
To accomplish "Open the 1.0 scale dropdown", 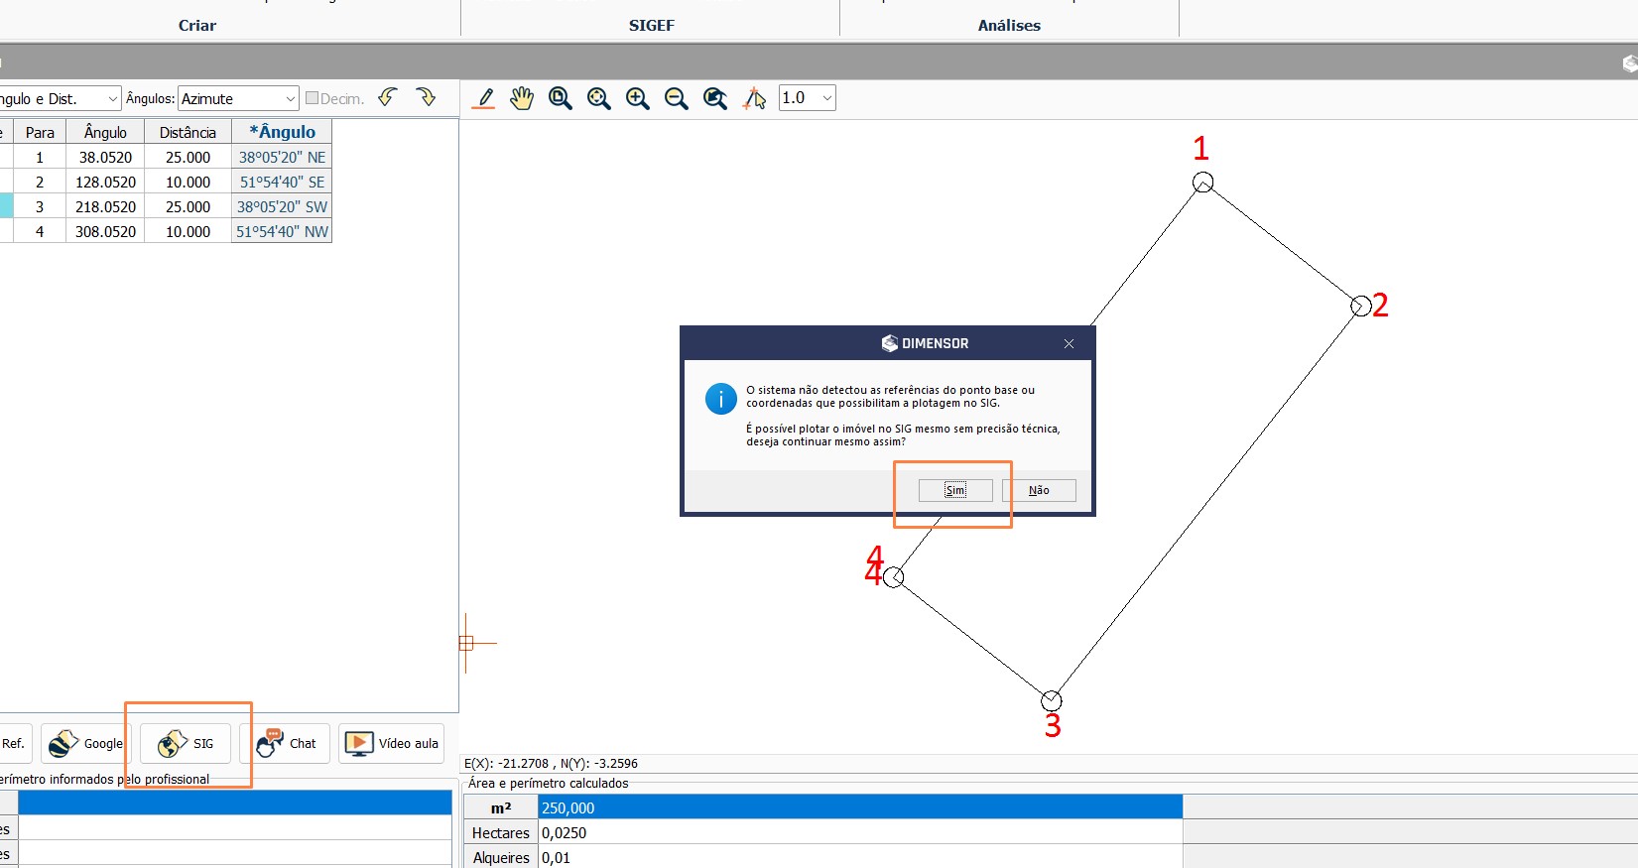I will coord(808,97).
